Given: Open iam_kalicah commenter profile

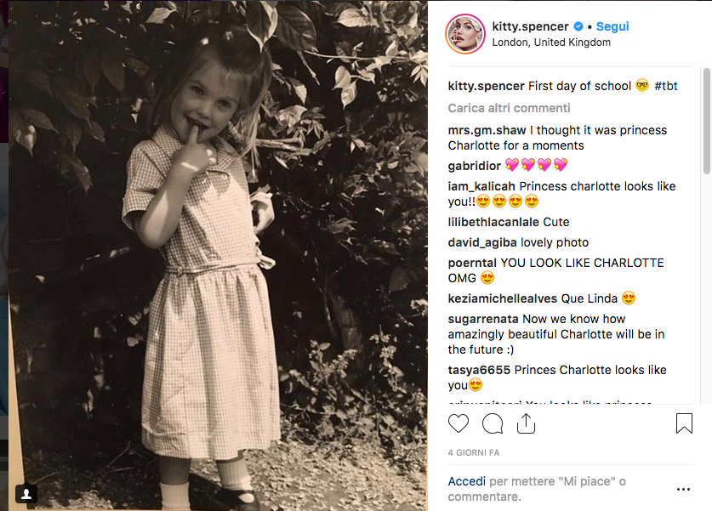Looking at the screenshot, I should (x=481, y=186).
